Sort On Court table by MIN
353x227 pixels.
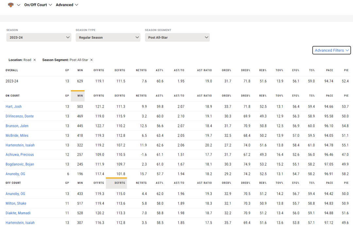click(x=80, y=96)
